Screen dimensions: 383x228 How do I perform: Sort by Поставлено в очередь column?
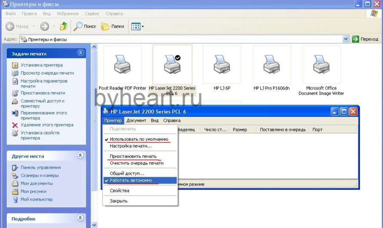tap(283, 130)
